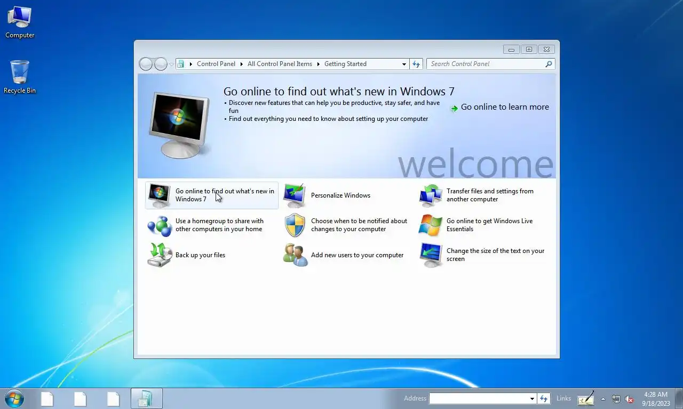
Task: Maximize the Getting Started window
Action: pyautogui.click(x=529, y=50)
